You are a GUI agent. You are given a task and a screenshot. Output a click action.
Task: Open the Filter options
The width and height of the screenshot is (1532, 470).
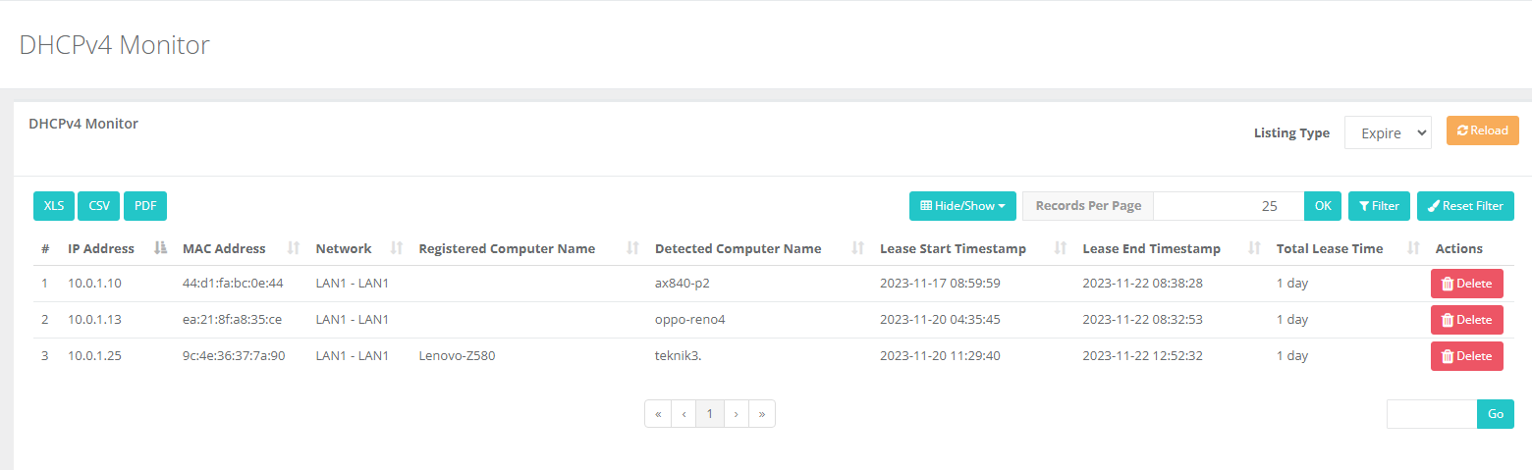1379,206
